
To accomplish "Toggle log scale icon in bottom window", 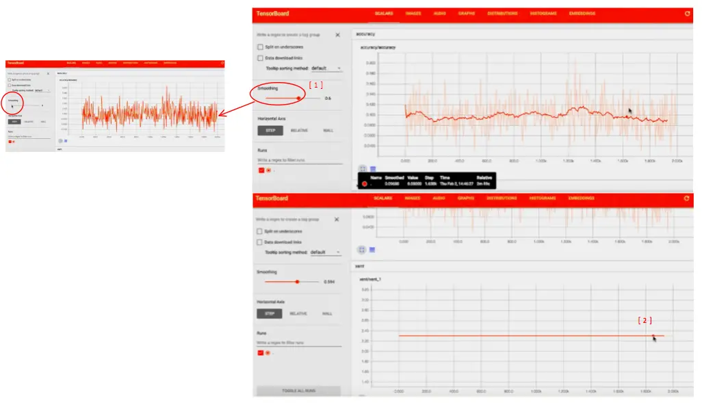I will (x=372, y=250).
